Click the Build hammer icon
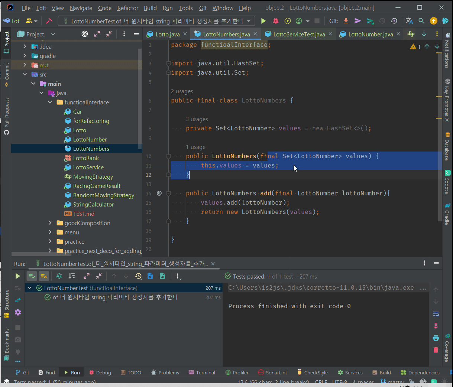Image resolution: width=453 pixels, height=387 pixels. (49, 21)
